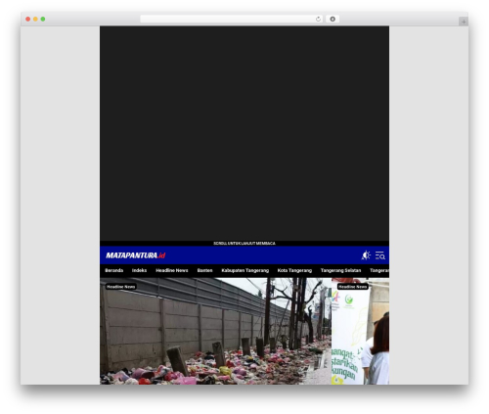Open the second headline image showing a green banner
This screenshot has width=489, height=414.
360,331
